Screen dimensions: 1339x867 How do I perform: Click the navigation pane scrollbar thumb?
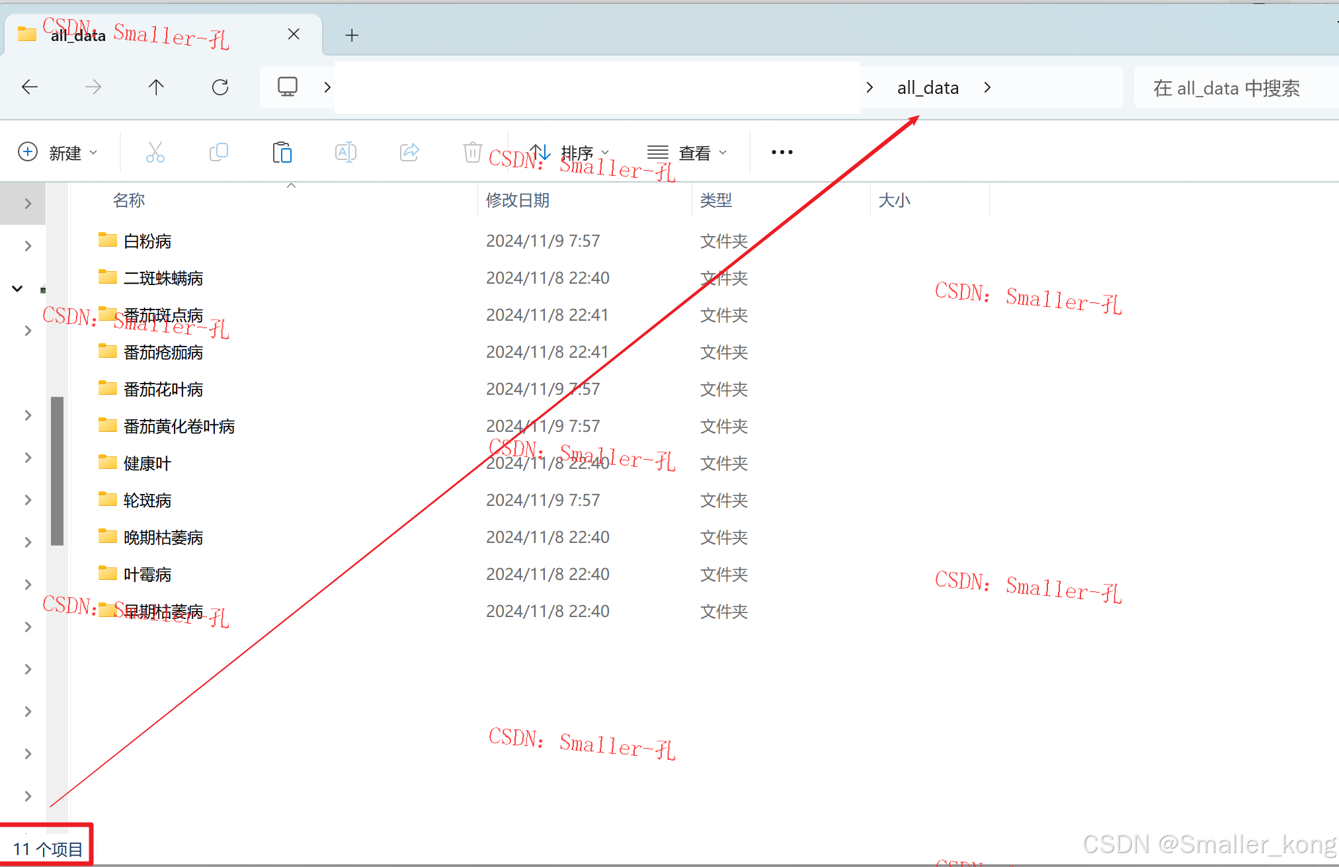coord(58,471)
